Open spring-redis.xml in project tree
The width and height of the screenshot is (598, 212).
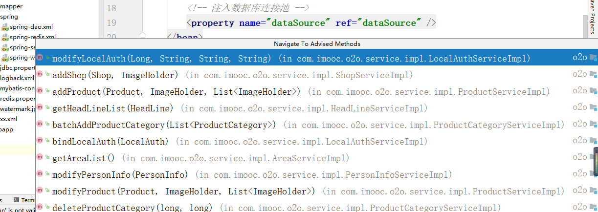tap(33, 37)
